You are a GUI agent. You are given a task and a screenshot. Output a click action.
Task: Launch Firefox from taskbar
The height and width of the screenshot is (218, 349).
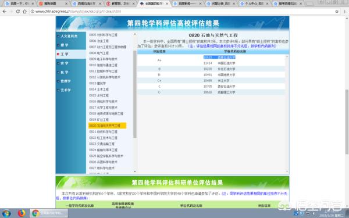tap(22, 213)
